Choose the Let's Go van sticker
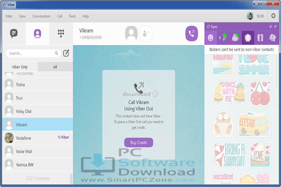 254,124
